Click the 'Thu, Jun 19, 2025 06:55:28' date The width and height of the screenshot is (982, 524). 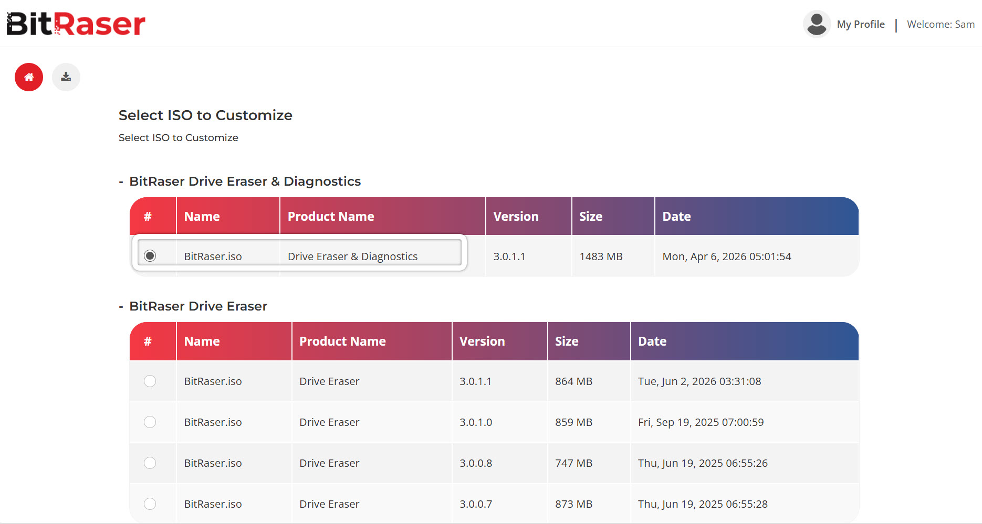703,504
